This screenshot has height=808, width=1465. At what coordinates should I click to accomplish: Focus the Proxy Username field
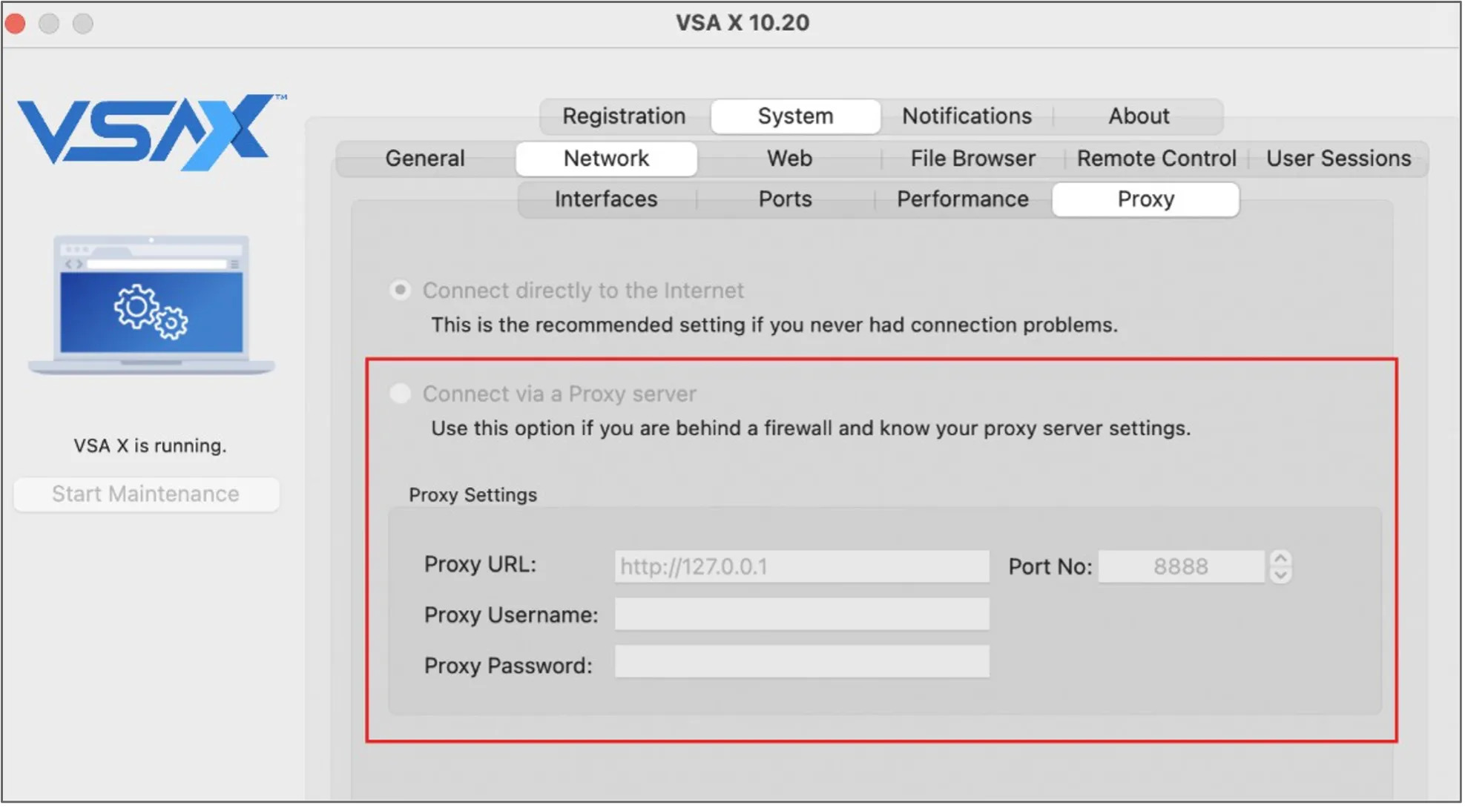(x=801, y=615)
